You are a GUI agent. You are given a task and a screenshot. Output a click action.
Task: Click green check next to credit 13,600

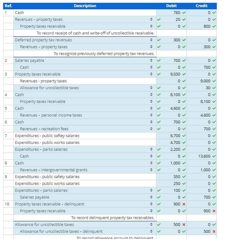click(214, 156)
